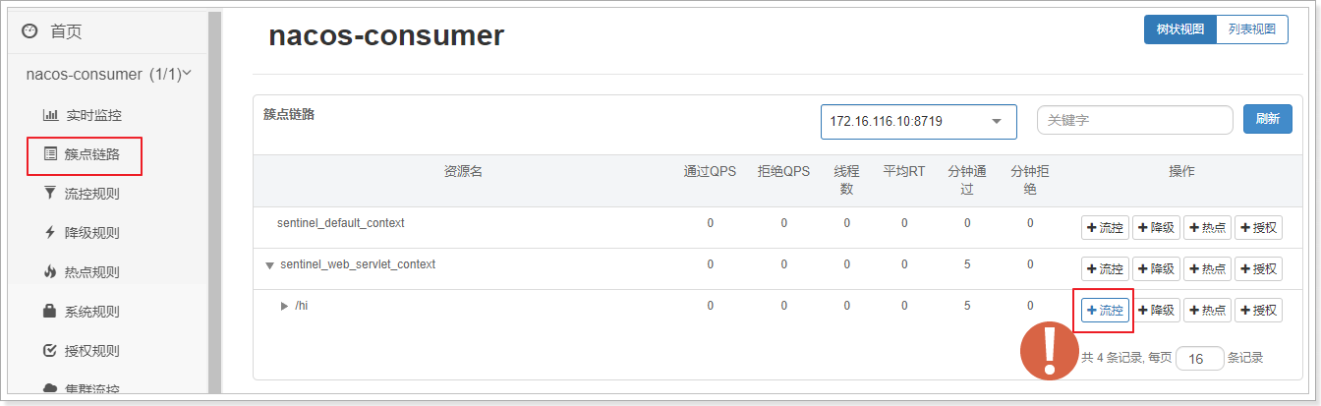
Task: Click the checkmark icon for 授权规则
Action: (50, 351)
